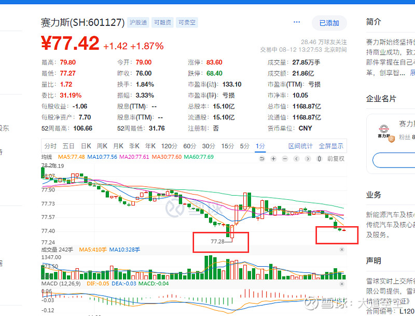Click the 沪股通 tag
The width and height of the screenshot is (415, 316).
pyautogui.click(x=138, y=22)
